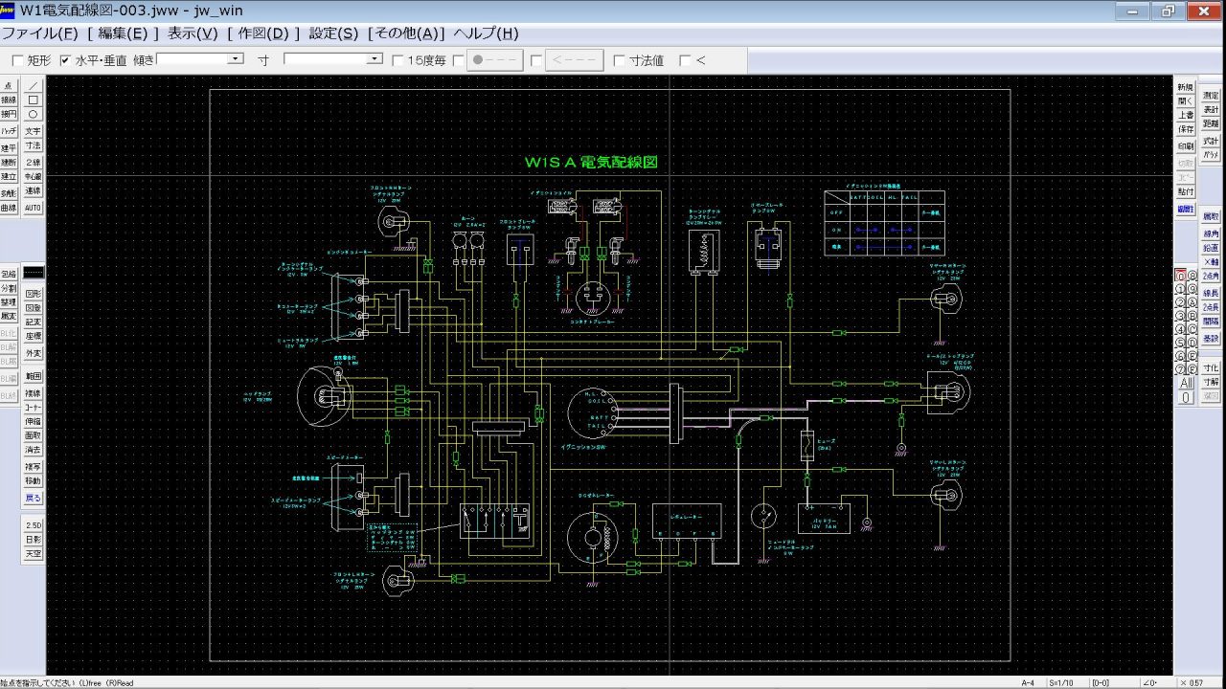Select the ハッチ (hatch) tool
The width and height of the screenshot is (1226, 689).
9,131
